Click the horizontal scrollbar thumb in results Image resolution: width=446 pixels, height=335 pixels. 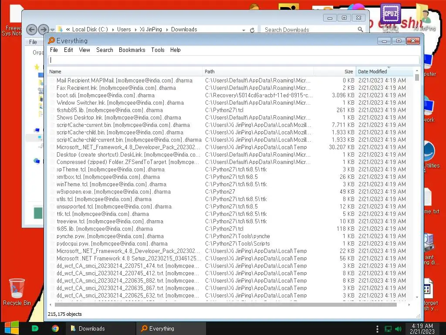point(226,304)
